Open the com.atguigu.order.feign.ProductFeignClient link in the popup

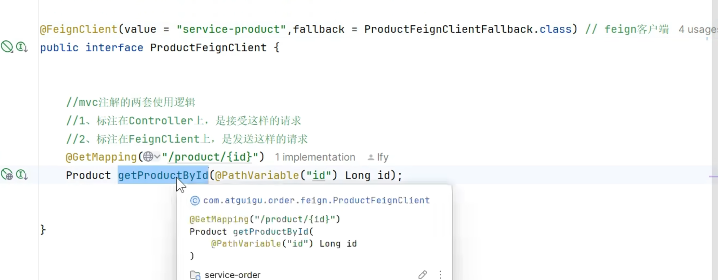click(316, 201)
